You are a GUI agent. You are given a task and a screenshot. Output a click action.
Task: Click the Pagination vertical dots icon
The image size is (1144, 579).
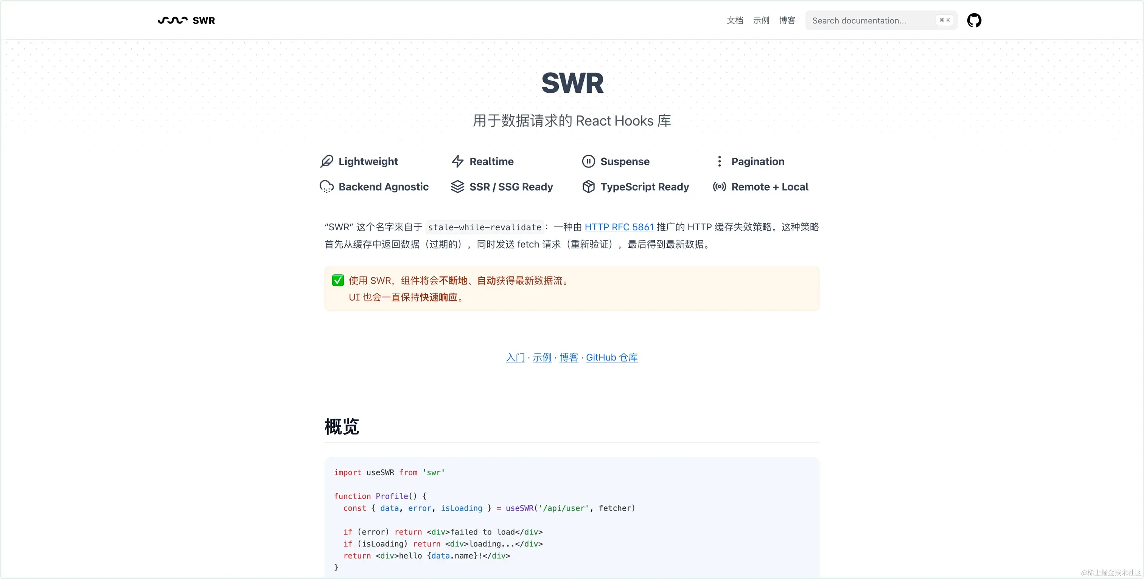(720, 161)
